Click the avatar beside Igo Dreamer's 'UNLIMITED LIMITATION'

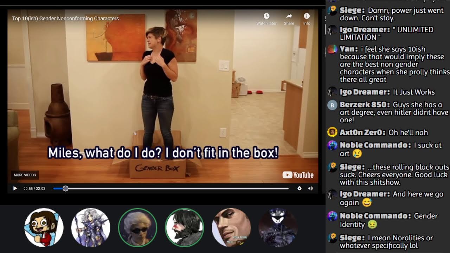coord(332,30)
